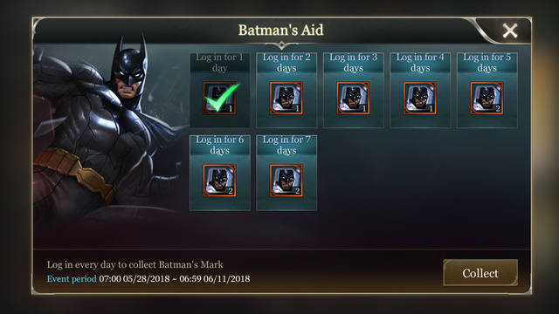The image size is (559, 314).
Task: Close the Batman's Aid dialog
Action: point(510,31)
